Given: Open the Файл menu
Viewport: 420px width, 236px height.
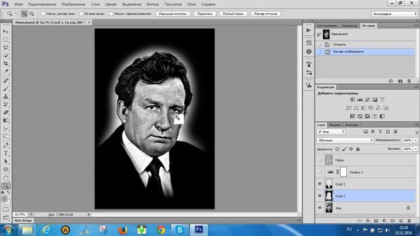Looking at the screenshot, I should coord(18,5).
